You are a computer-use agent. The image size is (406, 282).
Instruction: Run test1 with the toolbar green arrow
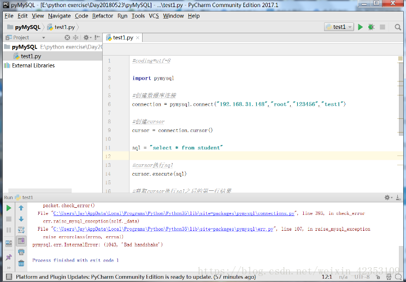tap(360, 27)
